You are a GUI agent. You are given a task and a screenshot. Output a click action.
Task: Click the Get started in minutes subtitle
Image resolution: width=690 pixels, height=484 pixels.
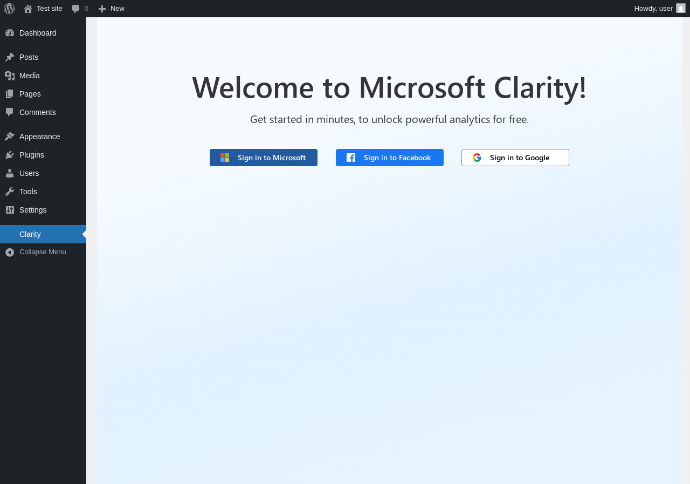pyautogui.click(x=389, y=119)
